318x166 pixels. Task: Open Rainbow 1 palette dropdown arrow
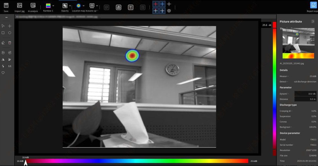tap(53, 6)
